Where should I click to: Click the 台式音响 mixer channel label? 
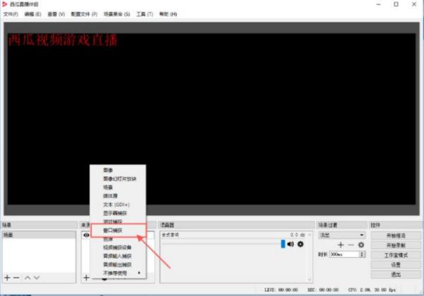(170, 235)
